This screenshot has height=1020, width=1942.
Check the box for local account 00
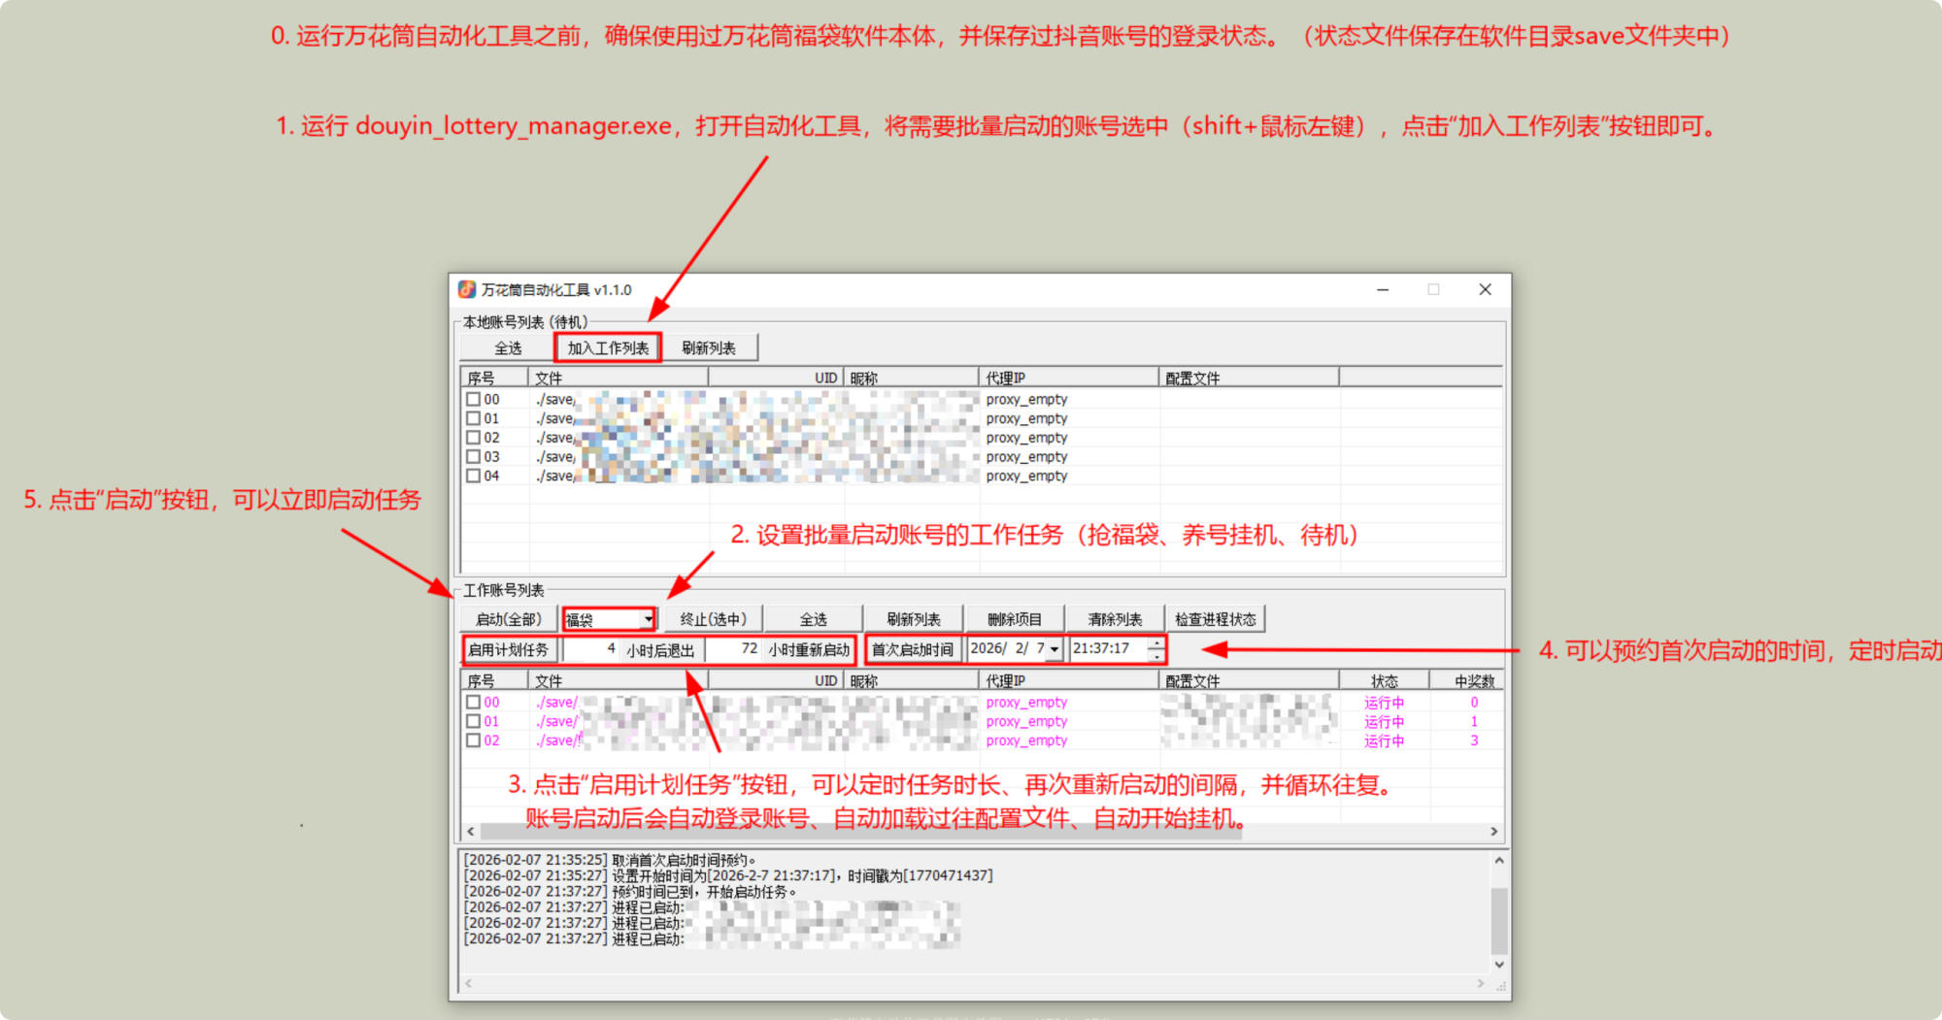pos(473,399)
